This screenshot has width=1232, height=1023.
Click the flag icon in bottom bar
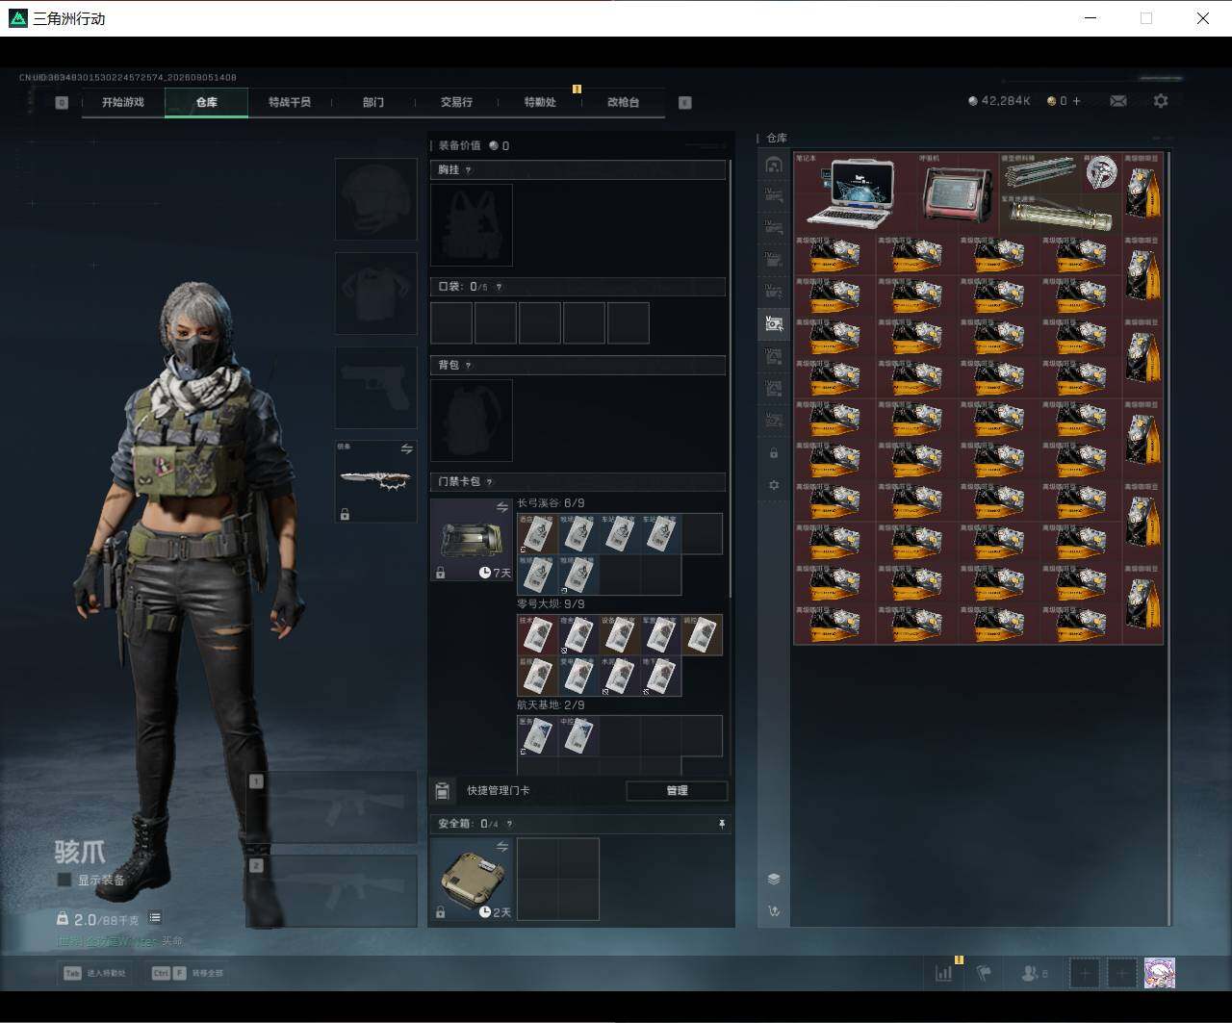[x=984, y=973]
